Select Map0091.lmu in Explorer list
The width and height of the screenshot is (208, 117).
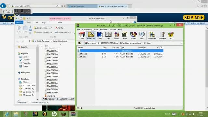[53, 51]
